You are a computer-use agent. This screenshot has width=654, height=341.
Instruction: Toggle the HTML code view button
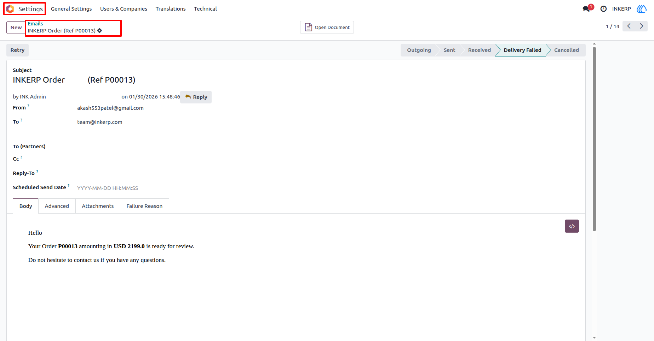pos(572,226)
